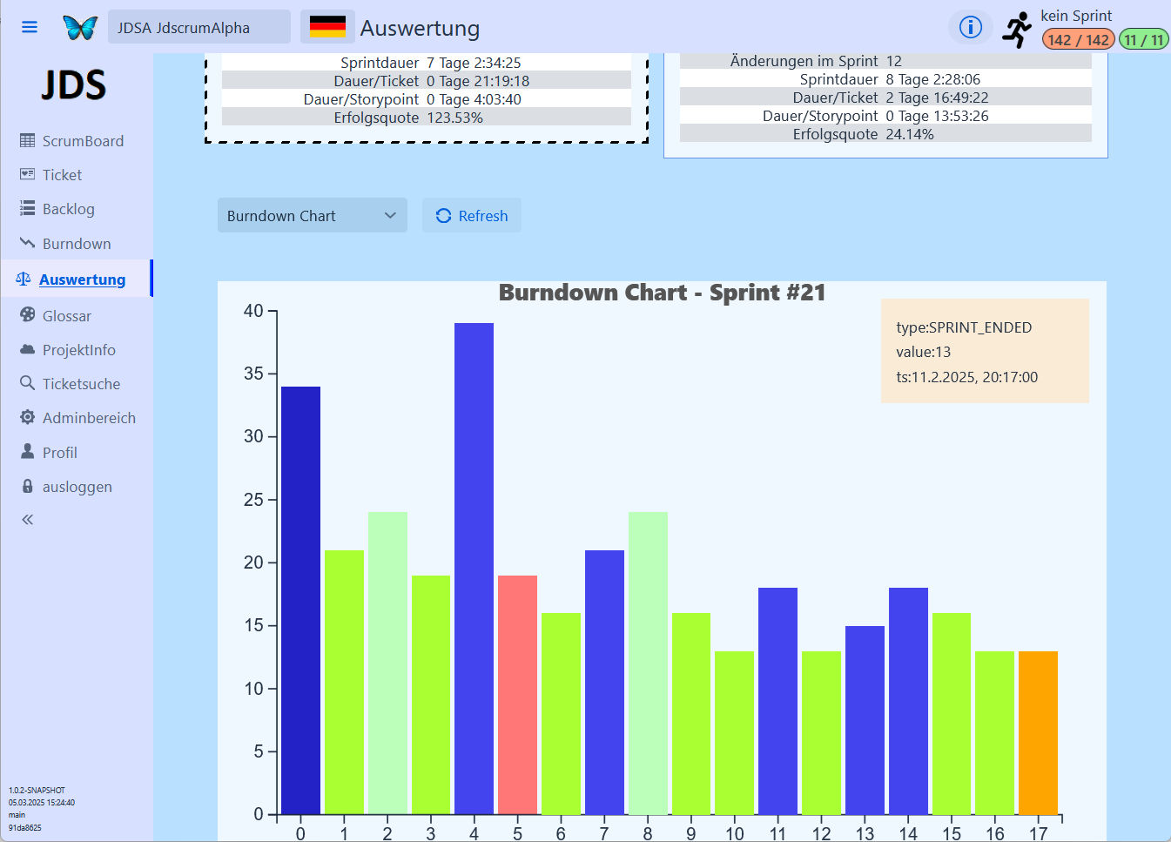Click the 1.0.2-SNAPSHOT version text

(x=37, y=791)
